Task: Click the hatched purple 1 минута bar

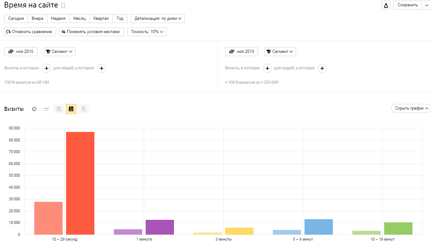Action: [x=128, y=232]
